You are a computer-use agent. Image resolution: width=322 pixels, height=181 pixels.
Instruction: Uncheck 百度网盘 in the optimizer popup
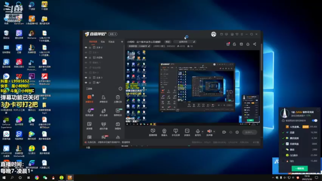pyautogui.click(x=283, y=144)
